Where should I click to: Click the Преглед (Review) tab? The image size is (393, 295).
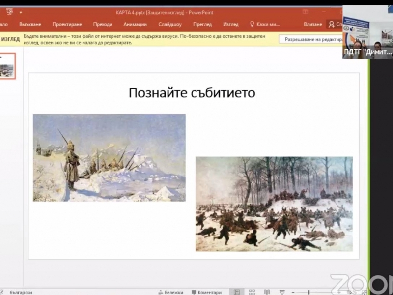202,24
